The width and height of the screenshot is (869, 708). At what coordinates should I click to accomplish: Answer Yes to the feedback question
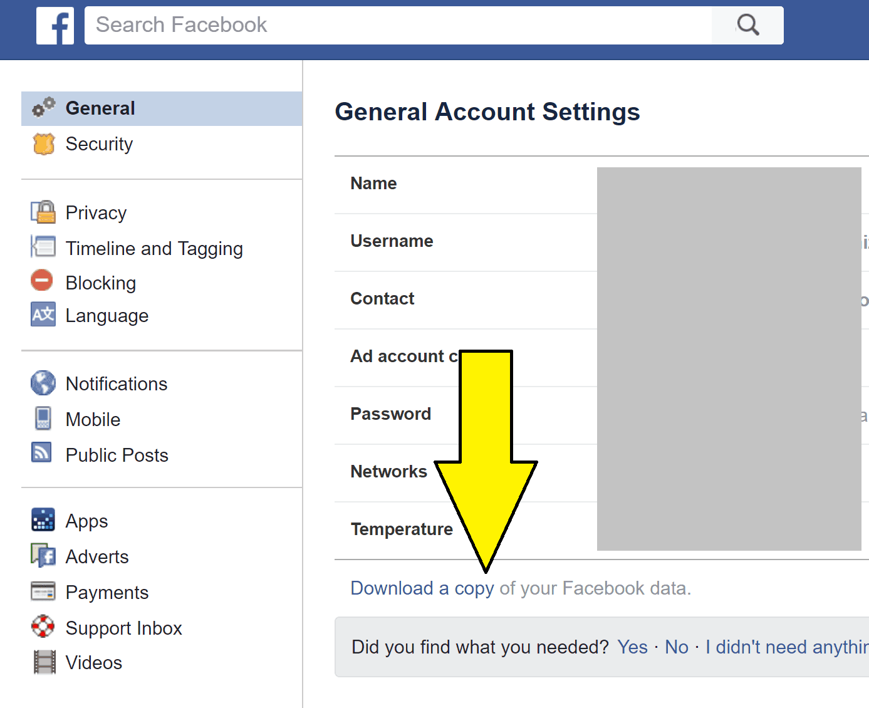[x=632, y=647]
